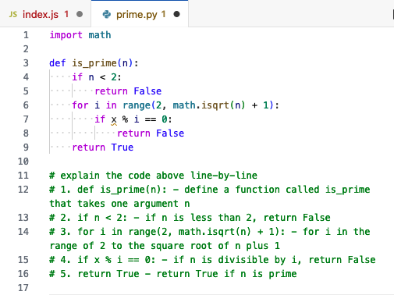Click 'return False' on line 8
Viewport: 394px width, 295px height.
point(151,133)
